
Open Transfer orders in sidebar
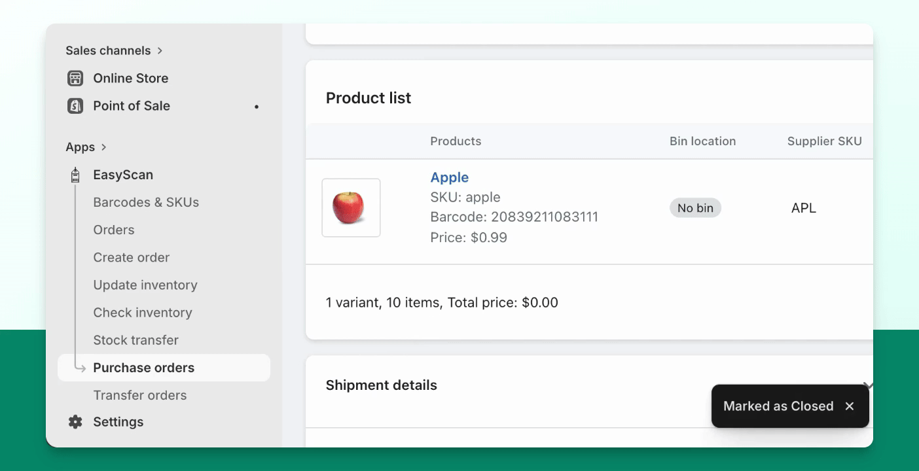pyautogui.click(x=140, y=395)
